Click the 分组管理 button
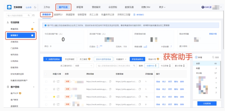The width and height of the screenshot is (225, 111). coord(207,103)
